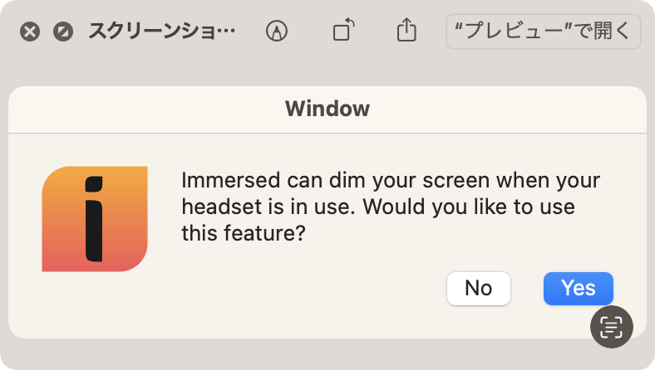Close the Quick Look preview window
This screenshot has height=370, width=655.
point(30,32)
